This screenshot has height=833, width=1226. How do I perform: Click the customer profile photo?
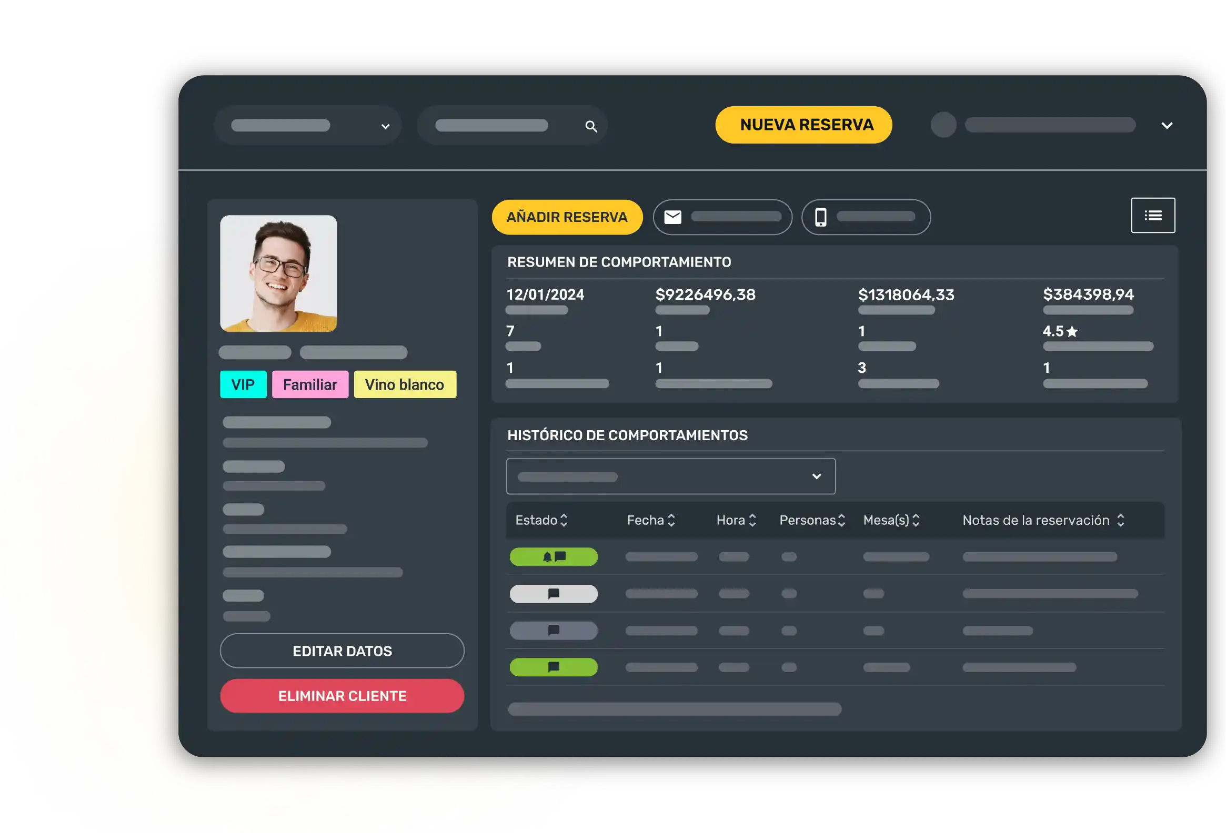278,273
